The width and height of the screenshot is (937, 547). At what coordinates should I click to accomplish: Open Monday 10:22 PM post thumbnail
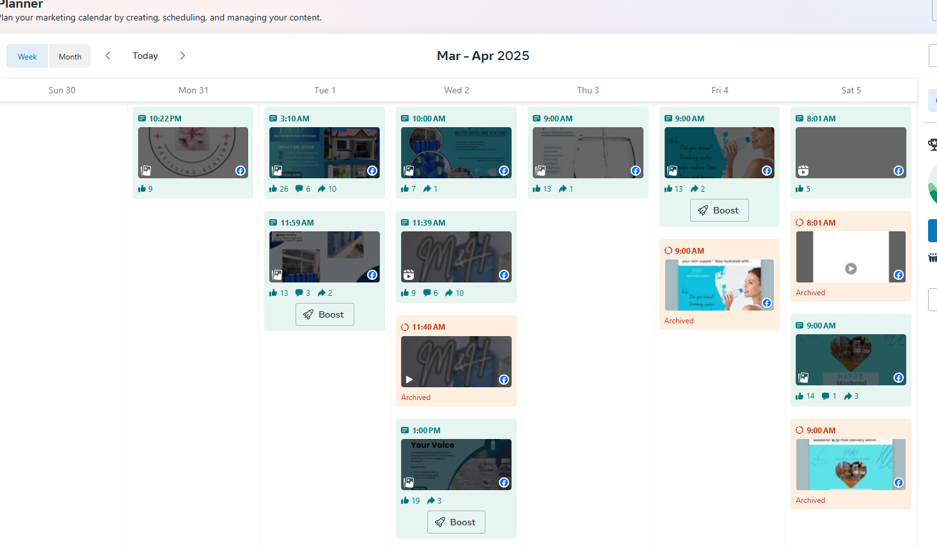click(x=193, y=153)
